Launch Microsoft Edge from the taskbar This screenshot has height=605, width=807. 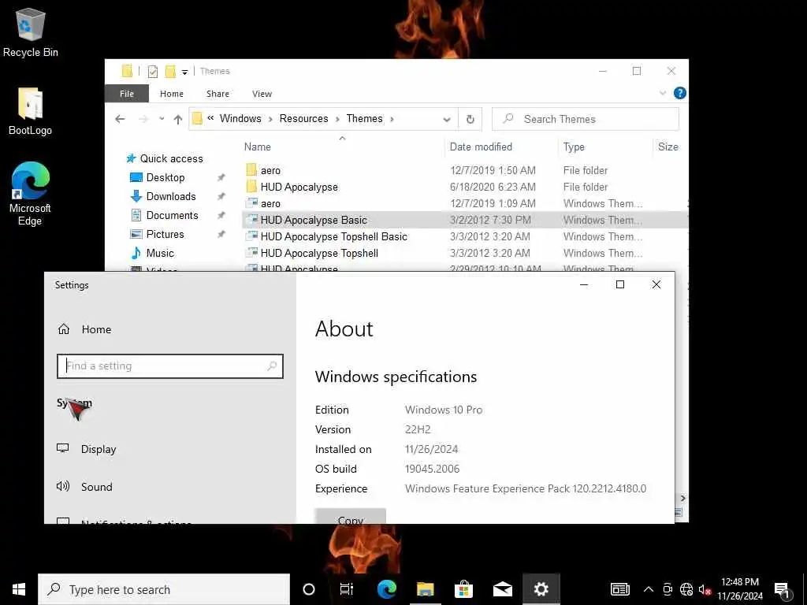click(x=386, y=589)
